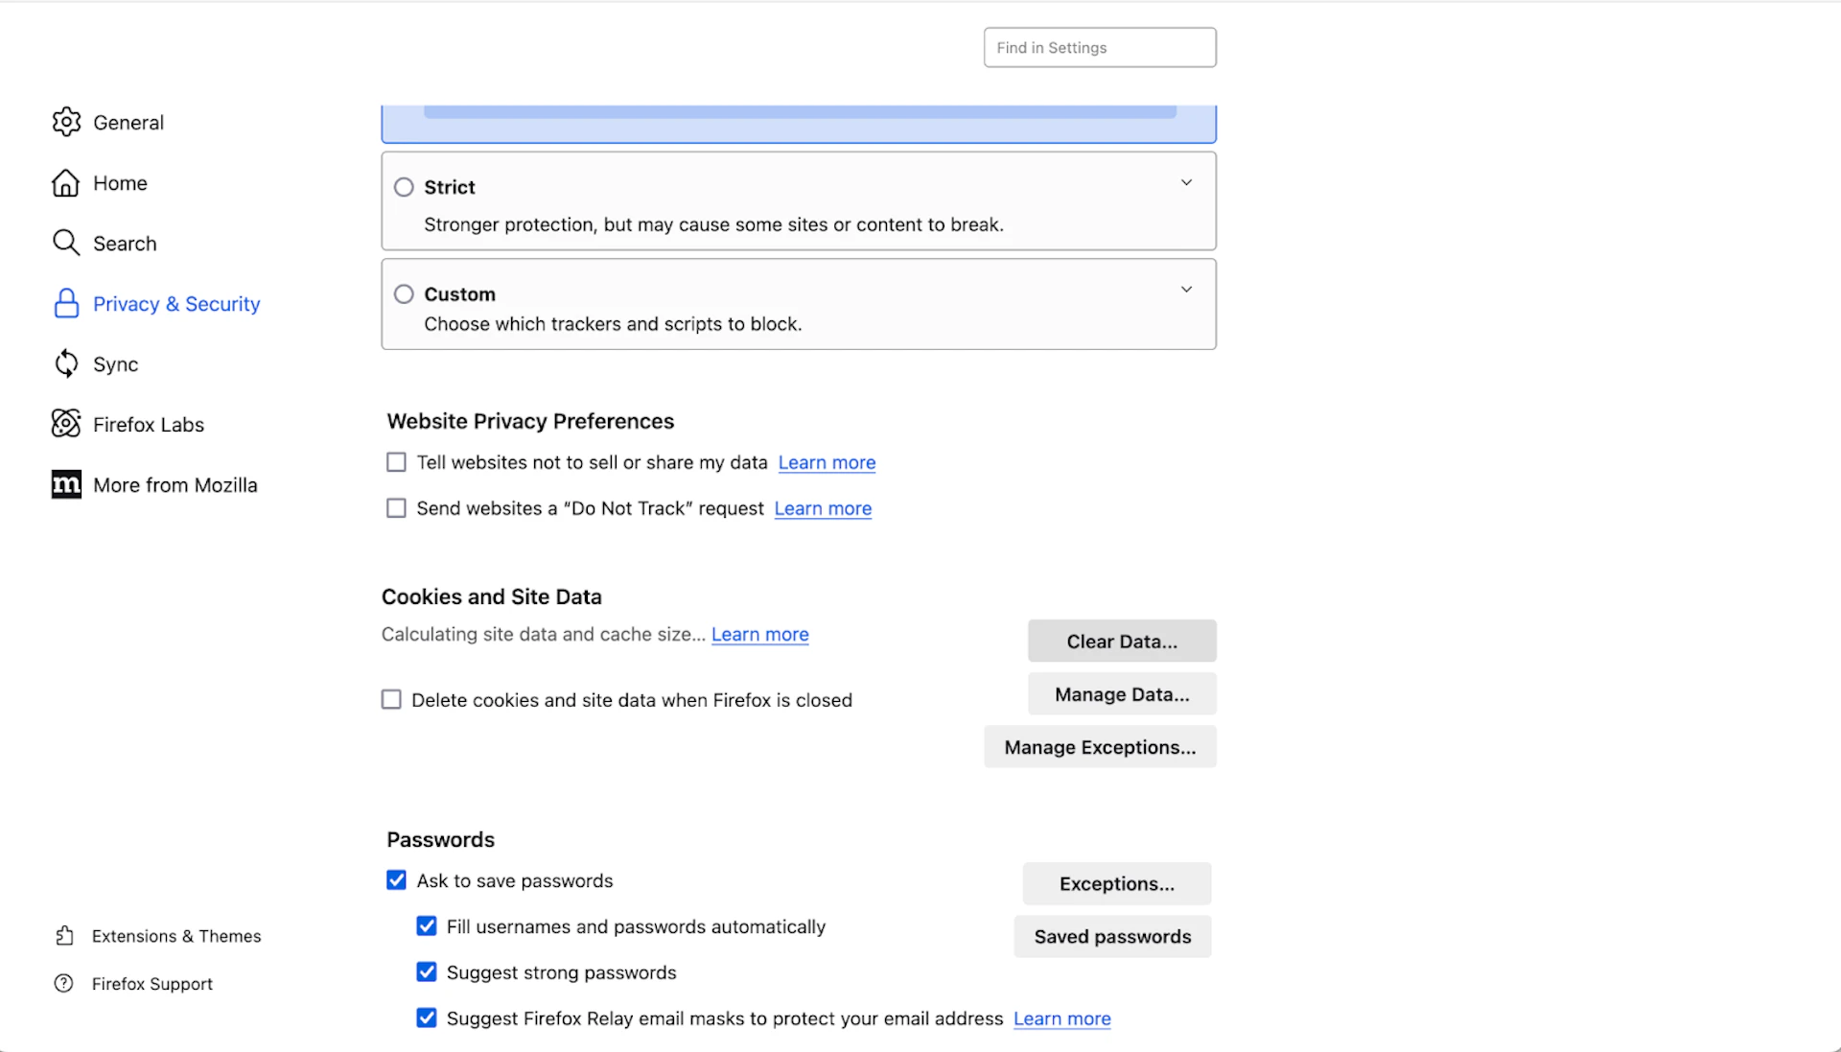Open Manage Exceptions... for cookies
This screenshot has height=1052, width=1841.
pyautogui.click(x=1100, y=746)
